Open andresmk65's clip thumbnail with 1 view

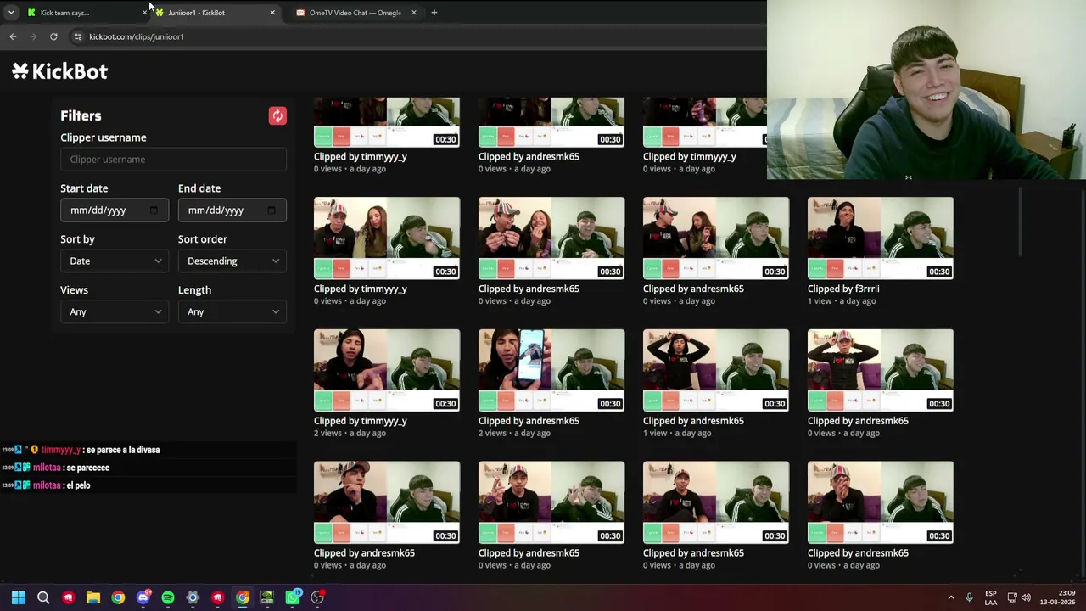(716, 370)
